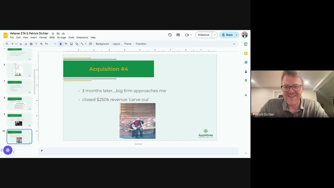This screenshot has width=334, height=188.
Task: Show all comments via the comment icon
Action: (178, 35)
